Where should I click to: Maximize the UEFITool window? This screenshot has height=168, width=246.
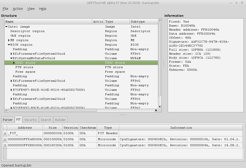[x=236, y=3]
